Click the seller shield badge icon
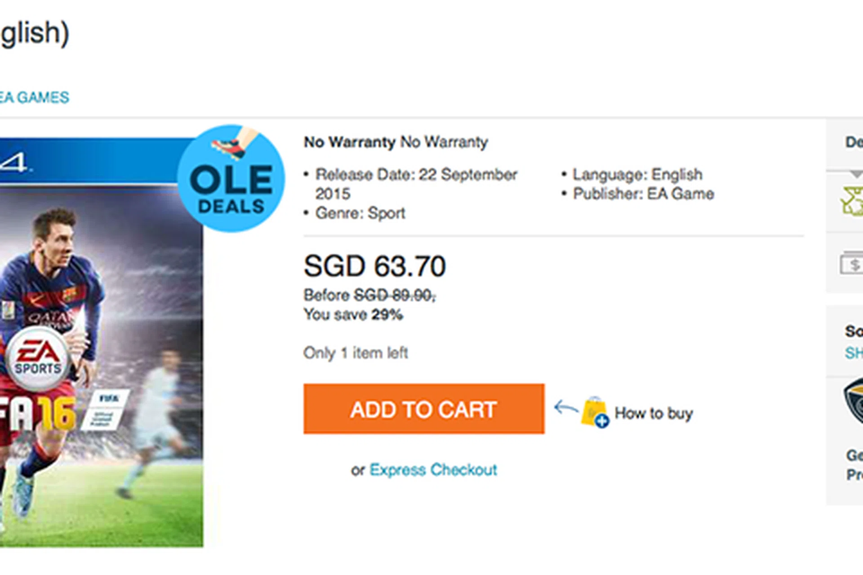The width and height of the screenshot is (863, 575). tap(854, 401)
